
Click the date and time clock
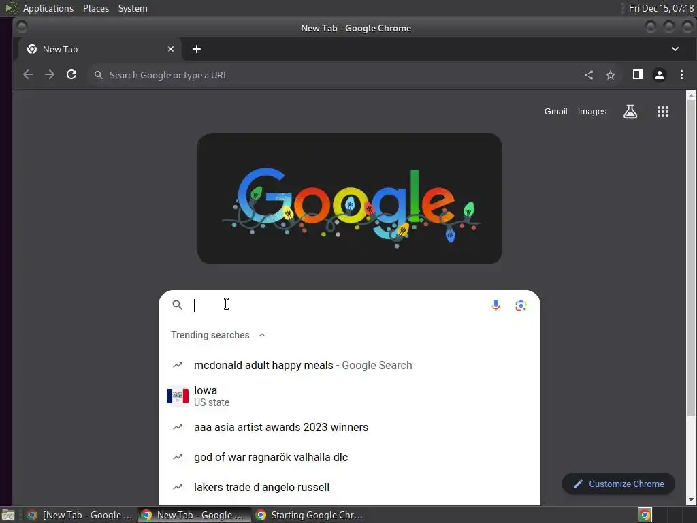coord(661,8)
